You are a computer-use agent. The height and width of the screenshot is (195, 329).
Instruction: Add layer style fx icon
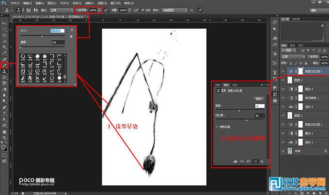pyautogui.click(x=296, y=193)
